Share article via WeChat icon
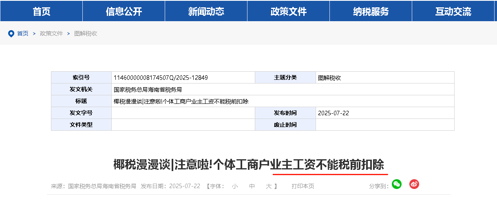497x202 pixels. pyautogui.click(x=396, y=184)
